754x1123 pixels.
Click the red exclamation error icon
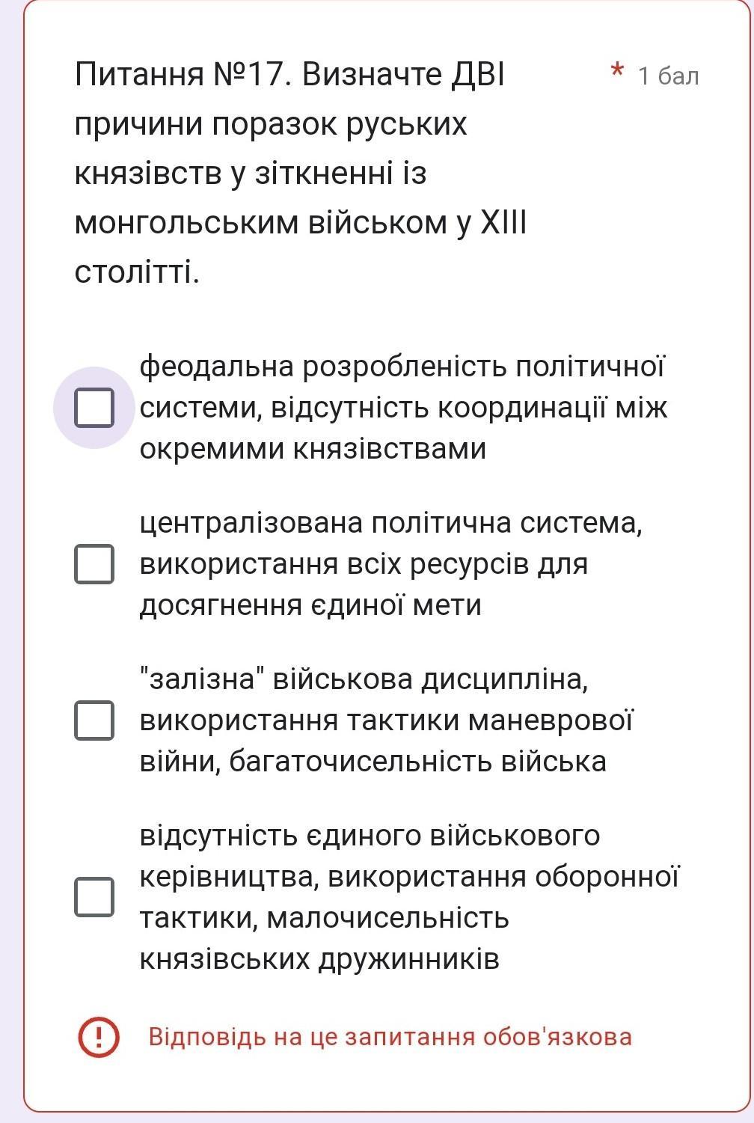click(98, 1037)
